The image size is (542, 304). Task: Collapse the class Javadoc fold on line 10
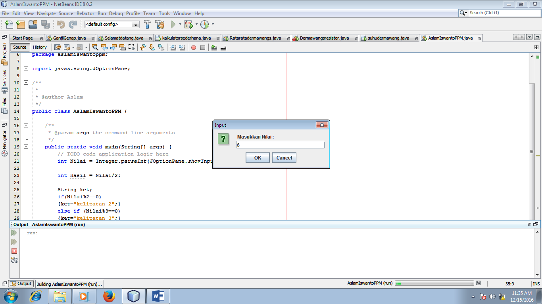tap(26, 83)
